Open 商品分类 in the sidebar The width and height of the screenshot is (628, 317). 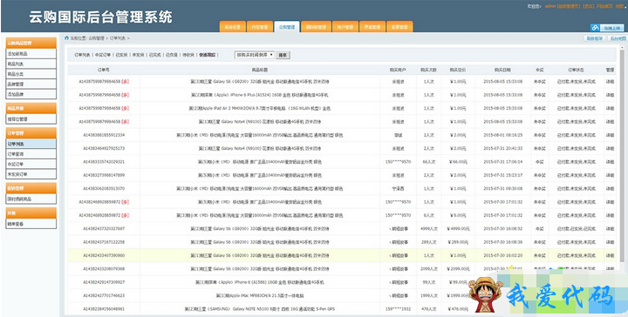point(31,74)
